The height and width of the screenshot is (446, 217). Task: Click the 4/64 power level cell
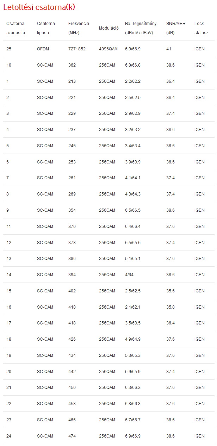tap(129, 275)
